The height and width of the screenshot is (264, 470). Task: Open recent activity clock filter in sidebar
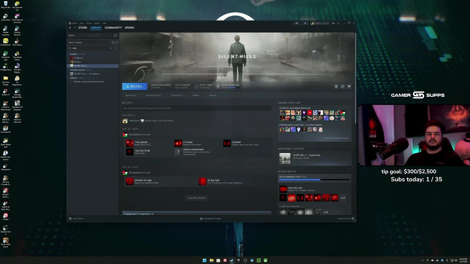pos(113,42)
